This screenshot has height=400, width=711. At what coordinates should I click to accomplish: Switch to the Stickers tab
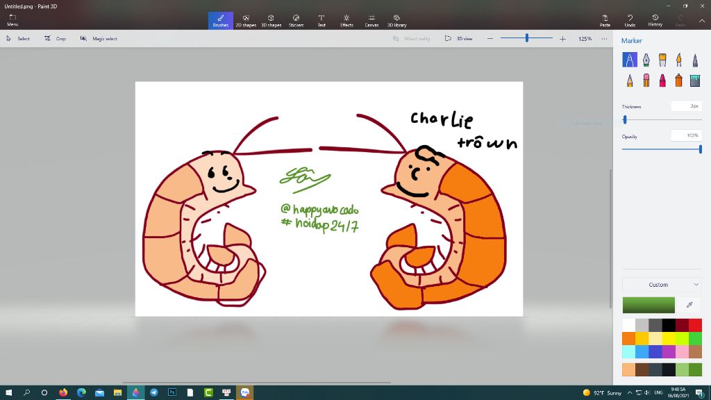(296, 20)
